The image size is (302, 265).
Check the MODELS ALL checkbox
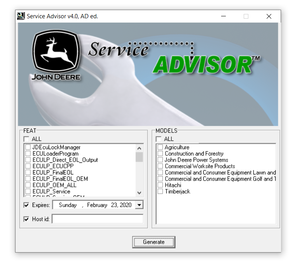pyautogui.click(x=159, y=139)
